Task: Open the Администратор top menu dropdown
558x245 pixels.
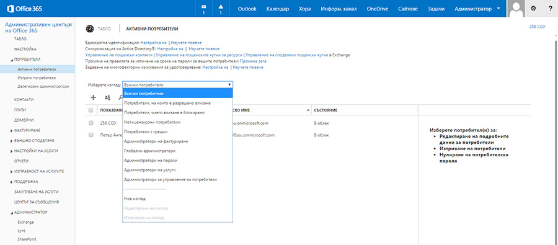Action: coord(478,9)
